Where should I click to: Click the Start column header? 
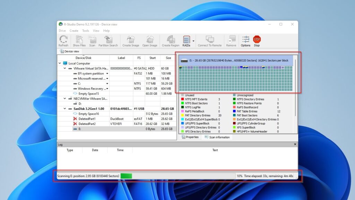tap(153, 58)
